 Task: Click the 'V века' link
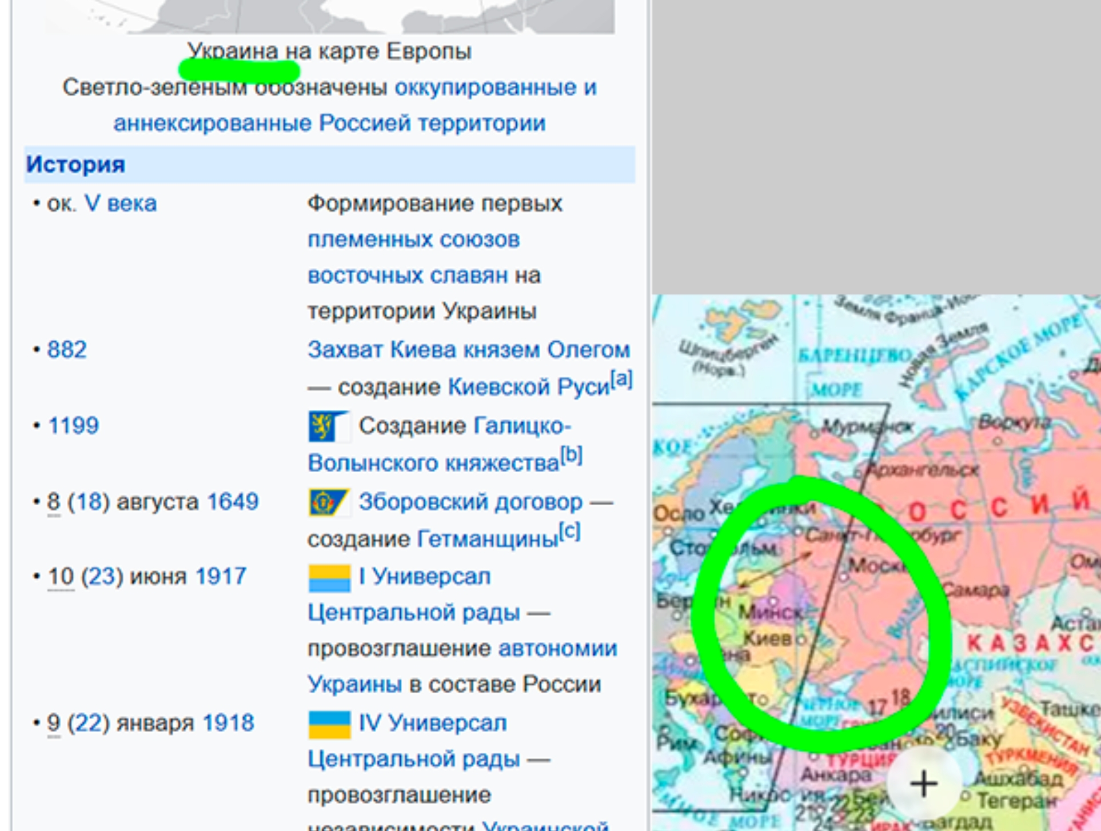click(120, 203)
